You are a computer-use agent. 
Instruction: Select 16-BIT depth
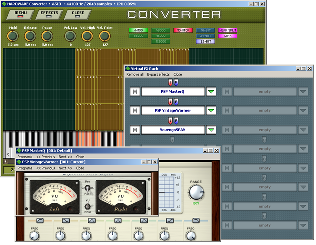click(205, 30)
